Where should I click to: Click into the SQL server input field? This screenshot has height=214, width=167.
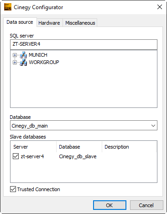(83, 44)
